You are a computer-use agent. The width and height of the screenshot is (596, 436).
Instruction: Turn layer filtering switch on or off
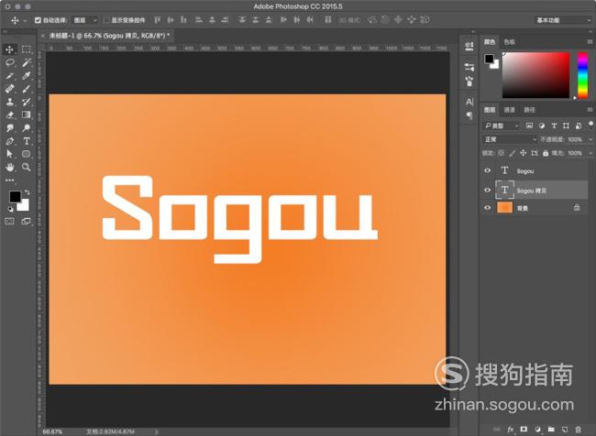590,125
